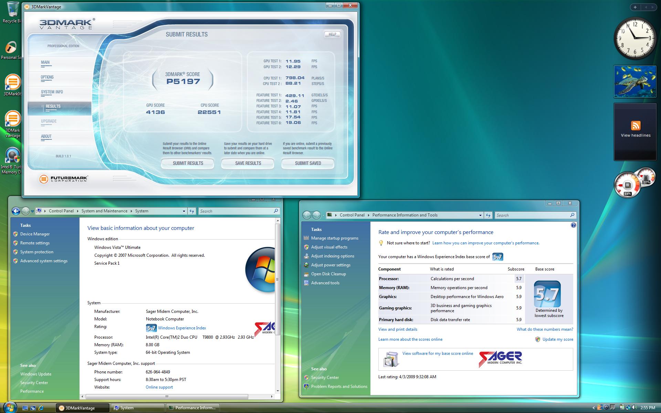Click View software for base score icon
This screenshot has height=413, width=661.
pyautogui.click(x=391, y=360)
